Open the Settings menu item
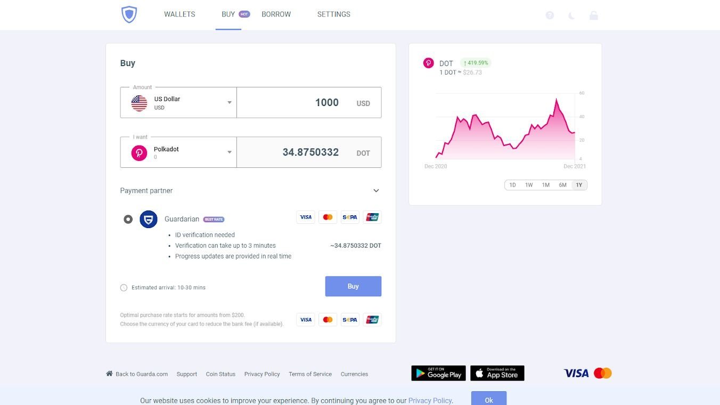The width and height of the screenshot is (720, 405). (x=333, y=14)
